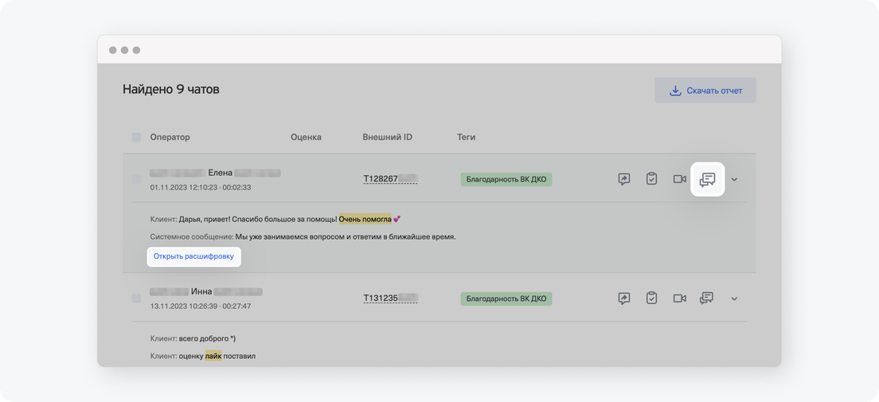Collapse Елена's chat row with the chevron

(x=734, y=179)
